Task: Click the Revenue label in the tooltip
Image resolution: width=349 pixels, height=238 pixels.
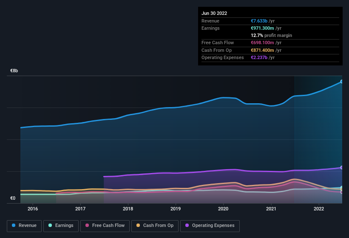Action: [210, 21]
